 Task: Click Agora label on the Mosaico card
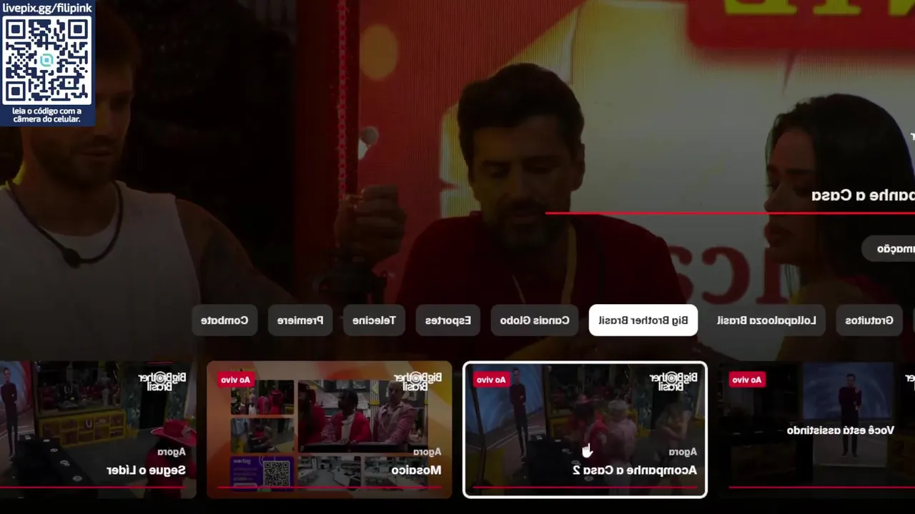[x=427, y=452]
